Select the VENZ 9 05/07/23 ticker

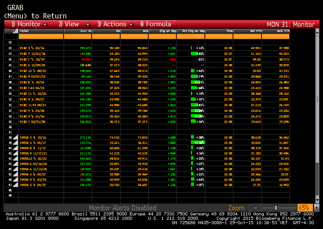point(32,77)
